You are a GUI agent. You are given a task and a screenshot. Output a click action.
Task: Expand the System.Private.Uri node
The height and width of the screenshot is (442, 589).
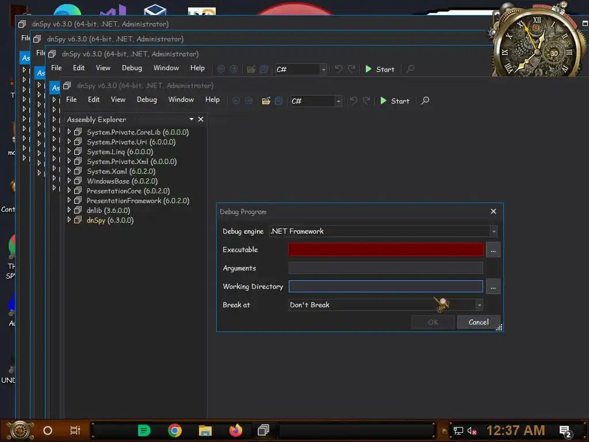(69, 142)
